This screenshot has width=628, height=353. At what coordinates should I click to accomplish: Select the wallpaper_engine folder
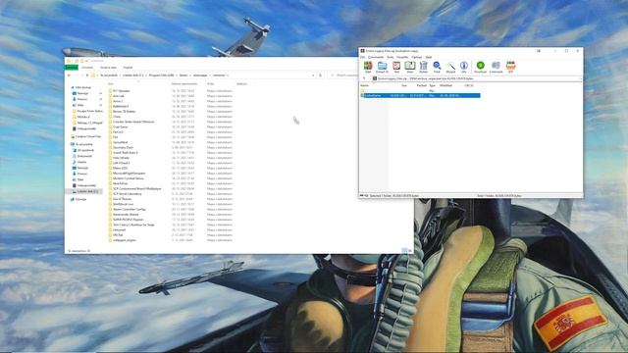[x=125, y=240]
